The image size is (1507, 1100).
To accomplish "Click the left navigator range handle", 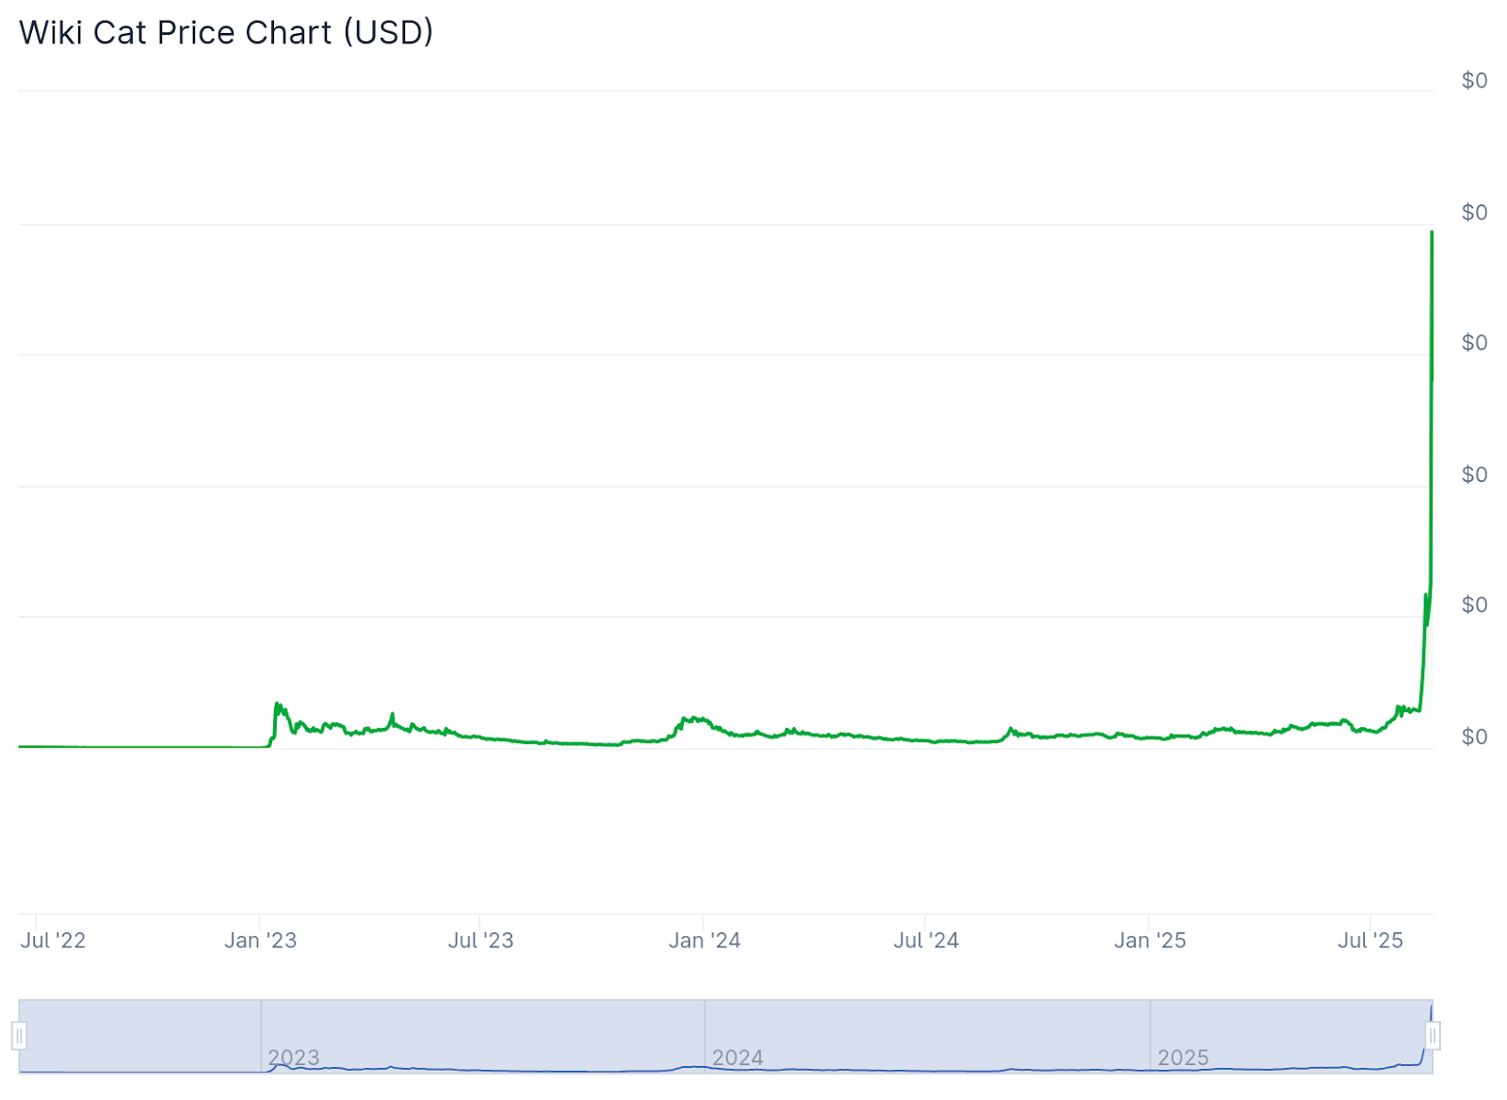I will coord(19,1036).
